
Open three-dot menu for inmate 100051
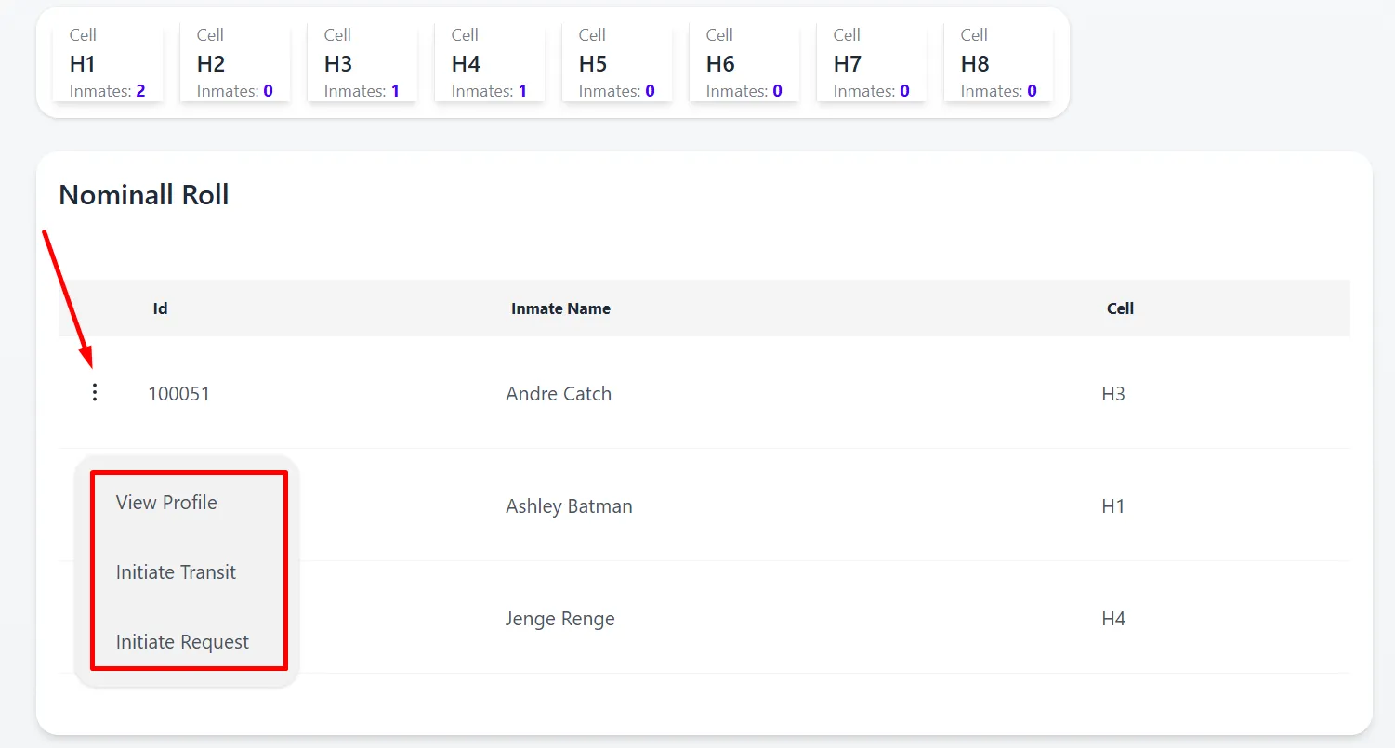pyautogui.click(x=94, y=393)
